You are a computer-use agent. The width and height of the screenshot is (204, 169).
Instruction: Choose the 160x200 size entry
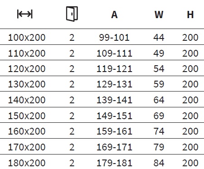27,131
